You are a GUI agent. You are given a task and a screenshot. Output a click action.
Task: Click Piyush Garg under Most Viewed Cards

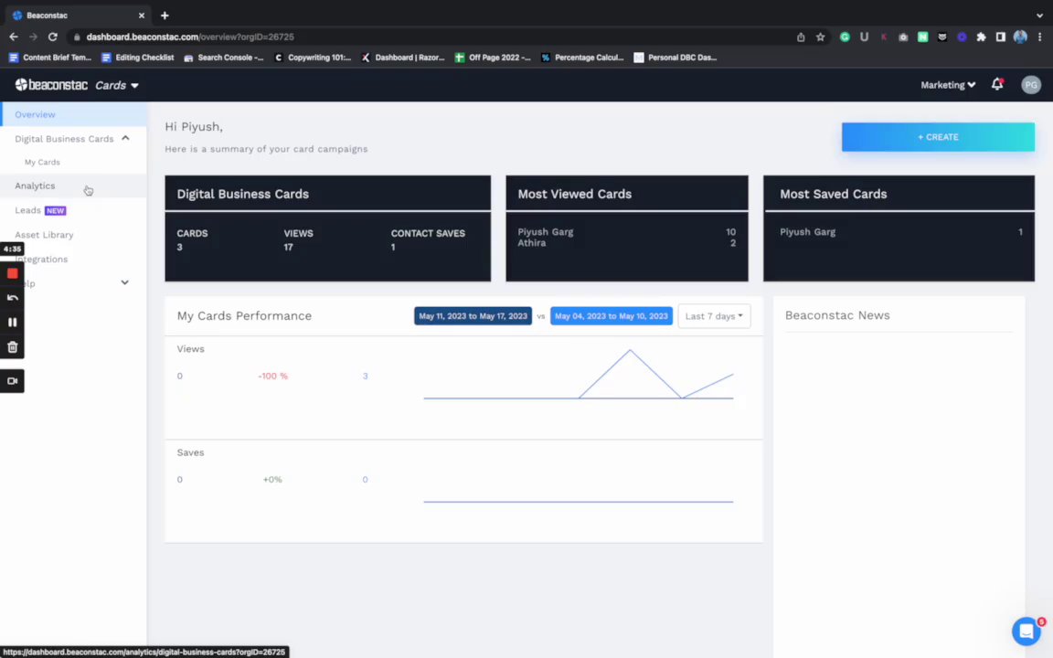pyautogui.click(x=546, y=231)
